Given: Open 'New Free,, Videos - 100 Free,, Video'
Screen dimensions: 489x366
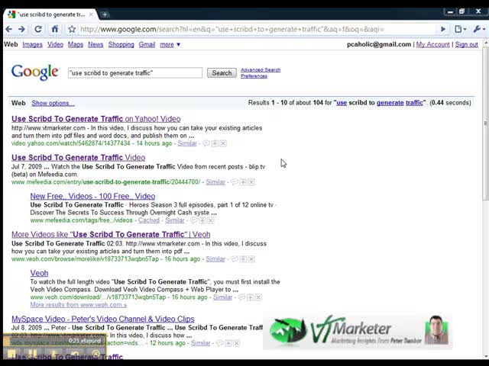Looking at the screenshot, I should pyautogui.click(x=92, y=196).
